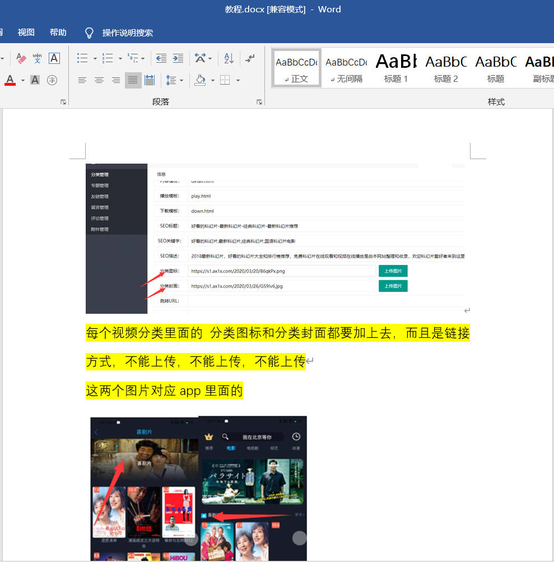The image size is (554, 562).
Task: Click the 操作说明搜索 search box
Action: point(128,33)
